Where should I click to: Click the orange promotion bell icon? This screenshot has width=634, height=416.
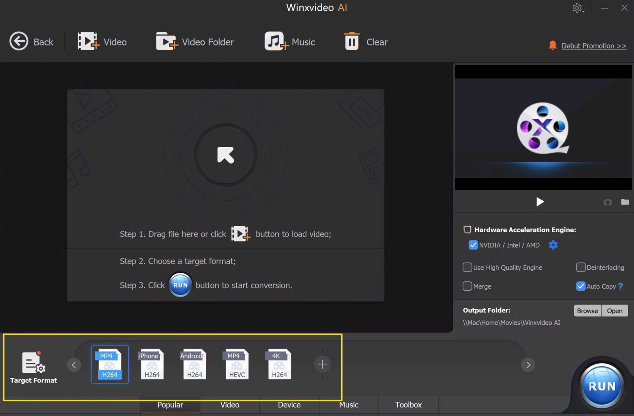(x=552, y=45)
